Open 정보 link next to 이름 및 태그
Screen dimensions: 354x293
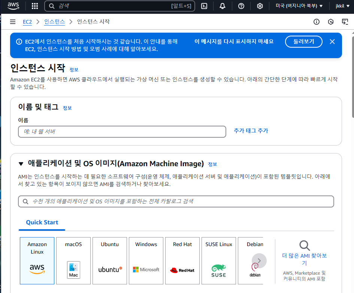67,108
